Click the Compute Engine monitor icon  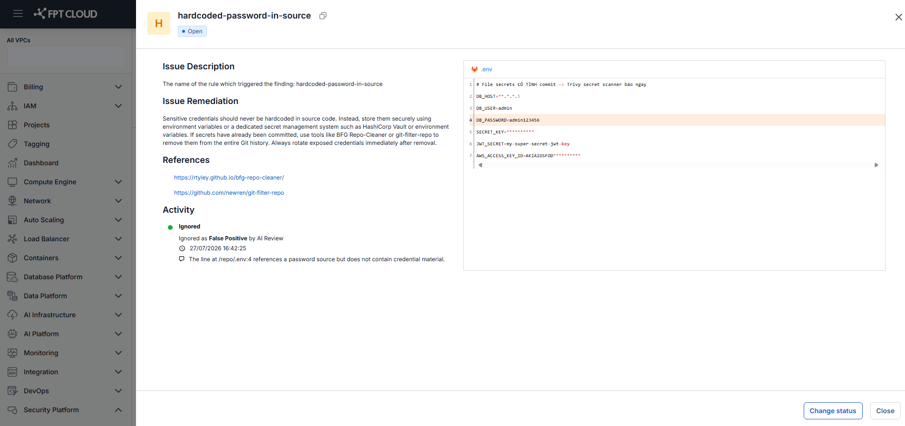12,182
